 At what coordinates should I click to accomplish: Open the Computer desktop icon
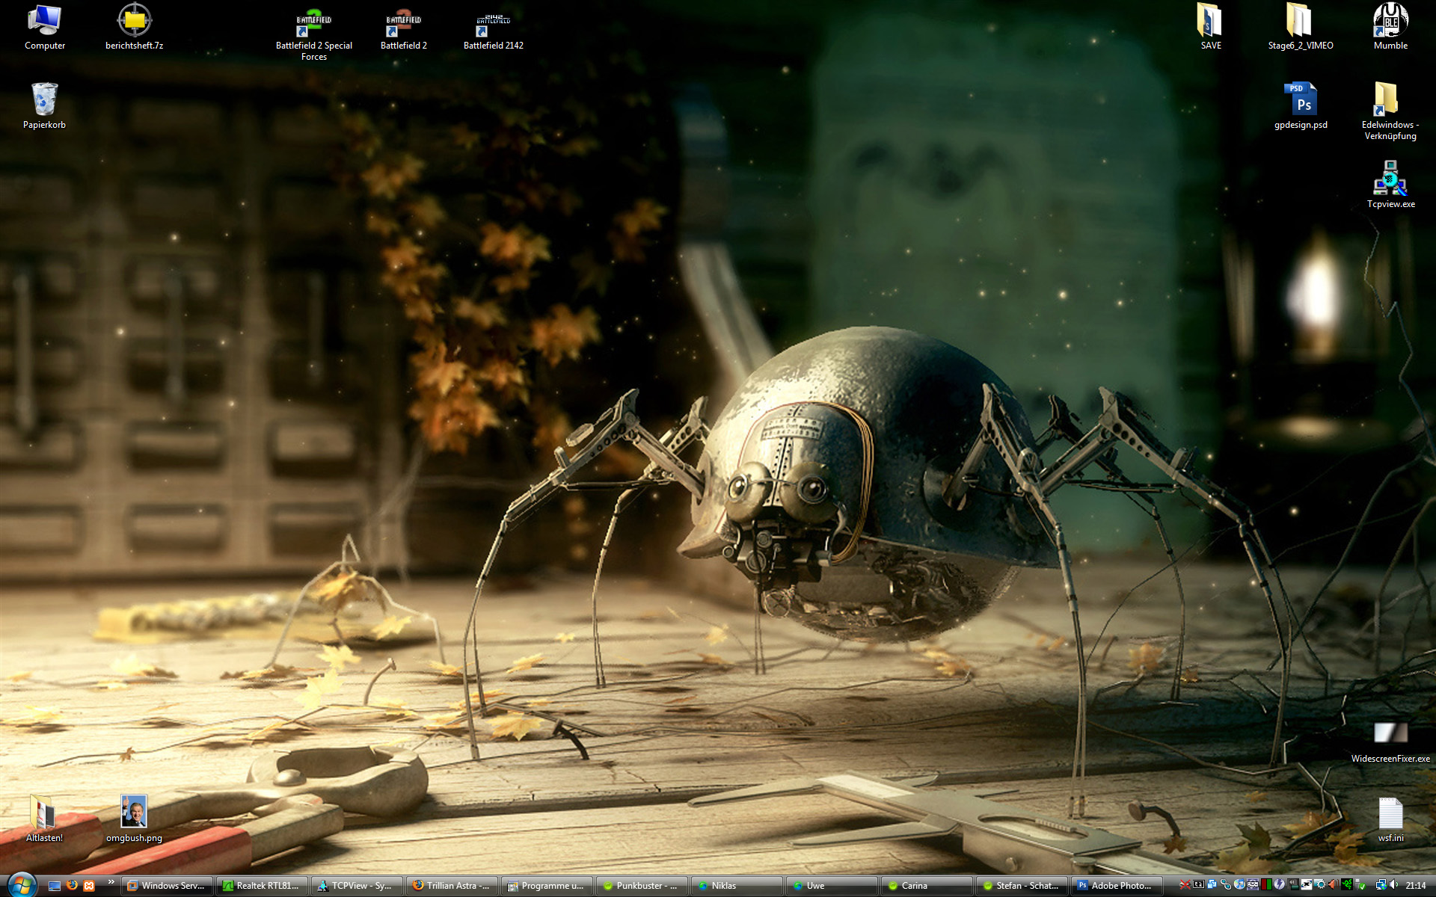pyautogui.click(x=45, y=28)
